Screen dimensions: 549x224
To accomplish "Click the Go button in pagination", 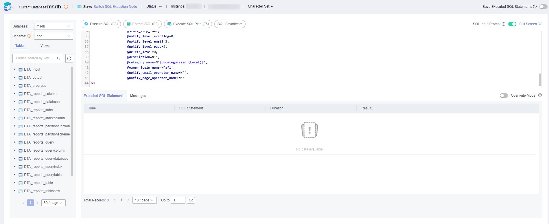I will 191,200.
